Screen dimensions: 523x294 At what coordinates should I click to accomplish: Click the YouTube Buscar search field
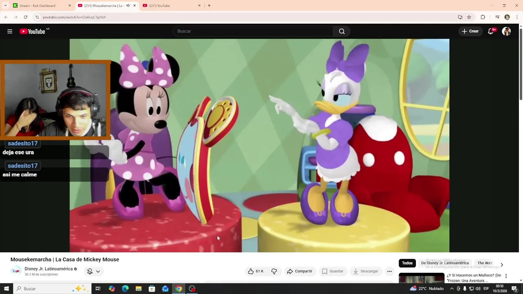pos(253,31)
